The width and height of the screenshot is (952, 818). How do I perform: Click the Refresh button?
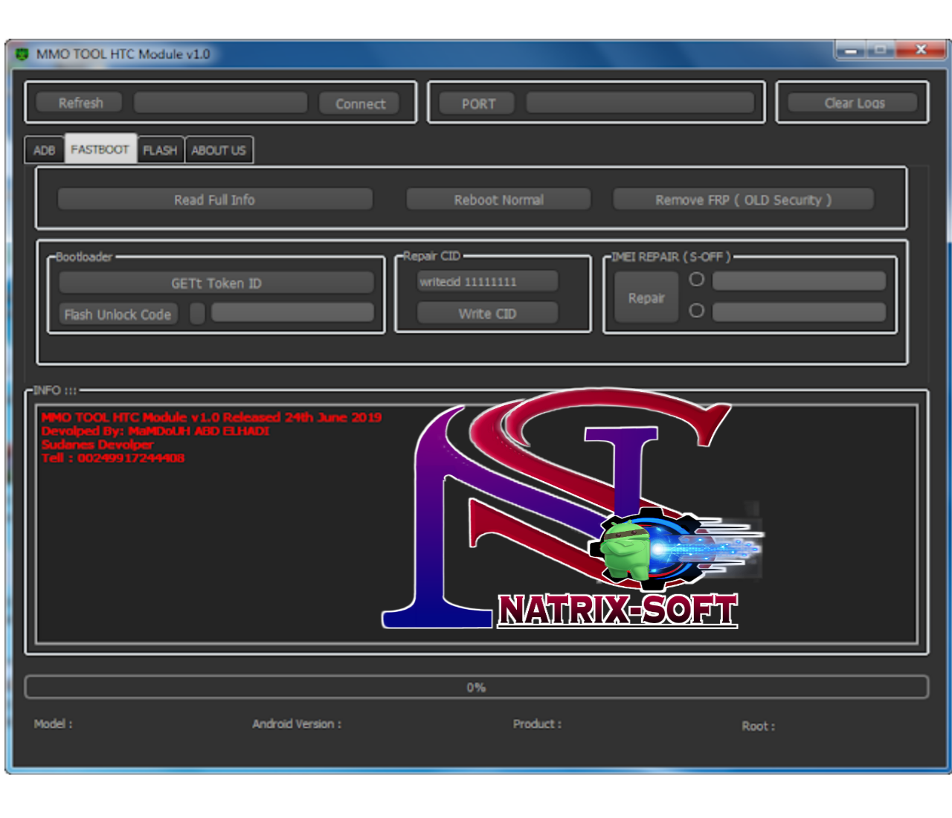click(x=80, y=103)
